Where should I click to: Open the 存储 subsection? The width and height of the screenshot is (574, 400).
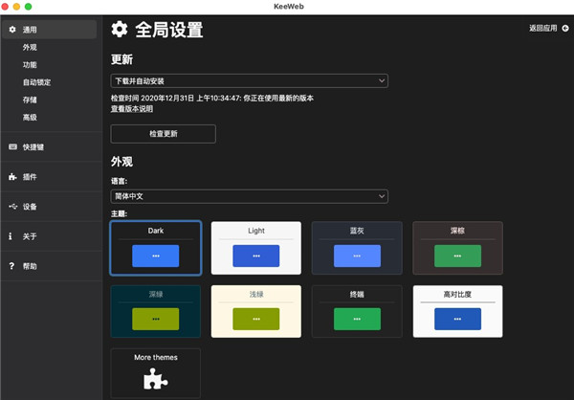click(x=30, y=100)
